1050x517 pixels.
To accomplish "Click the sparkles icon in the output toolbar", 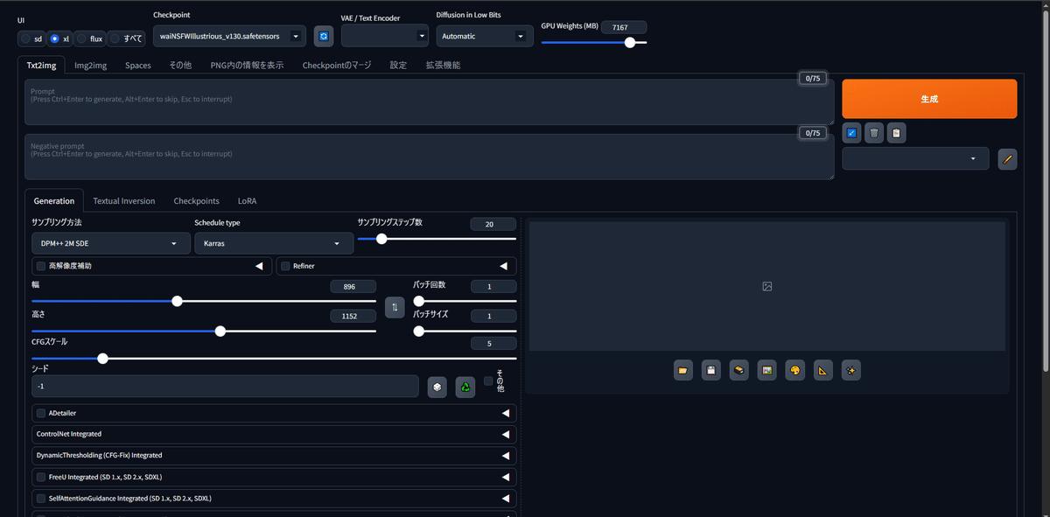I will click(850, 370).
